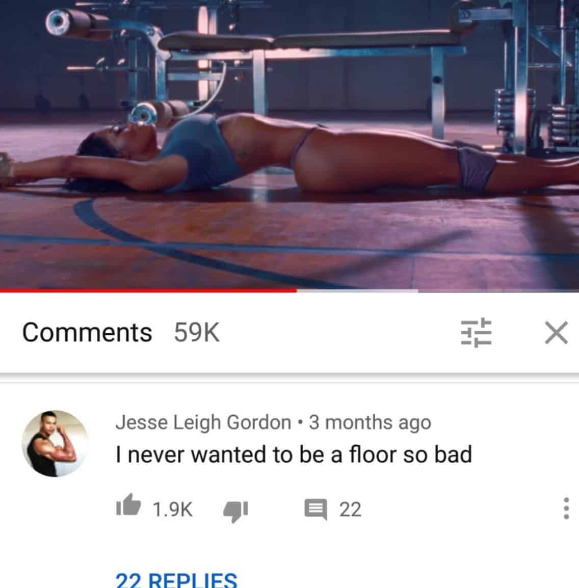Tap the 59K comment count
Image resolution: width=579 pixels, height=588 pixels.
pos(197,333)
